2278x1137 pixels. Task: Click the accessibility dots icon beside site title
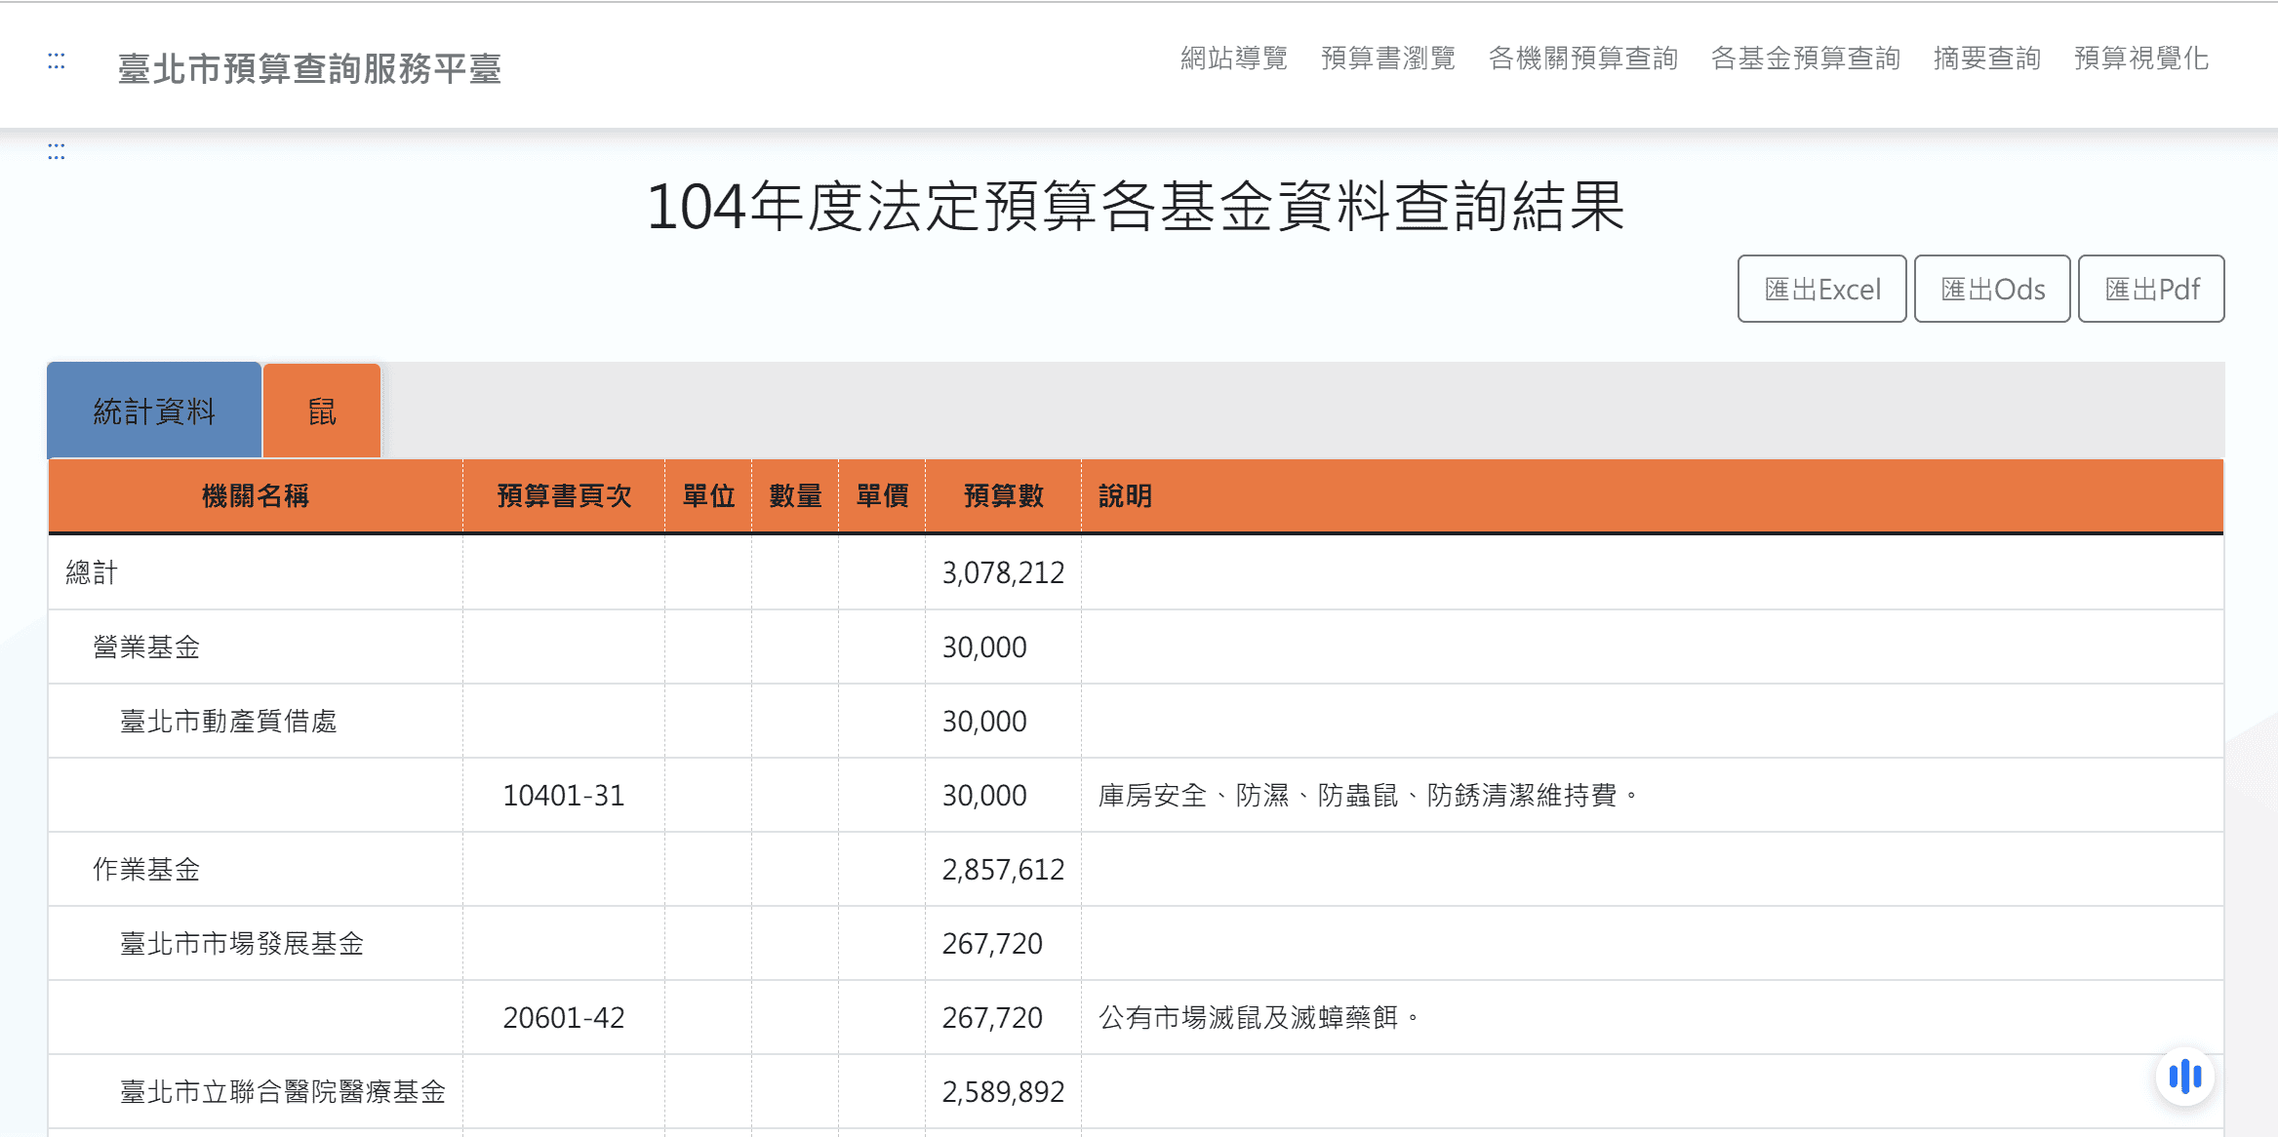tap(57, 61)
